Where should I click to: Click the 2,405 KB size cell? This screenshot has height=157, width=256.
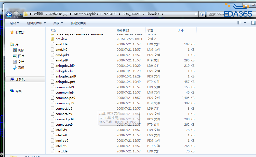pos(188,98)
